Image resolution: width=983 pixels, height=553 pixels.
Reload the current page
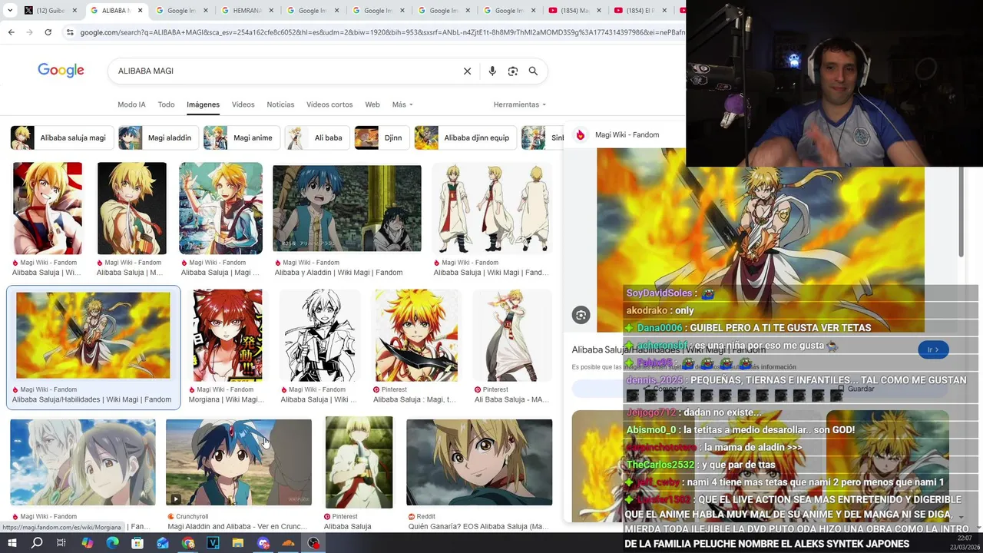tap(48, 32)
